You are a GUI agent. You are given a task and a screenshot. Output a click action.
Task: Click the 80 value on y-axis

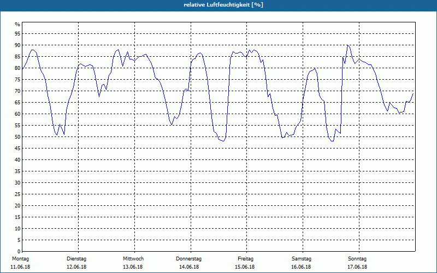coord(17,68)
